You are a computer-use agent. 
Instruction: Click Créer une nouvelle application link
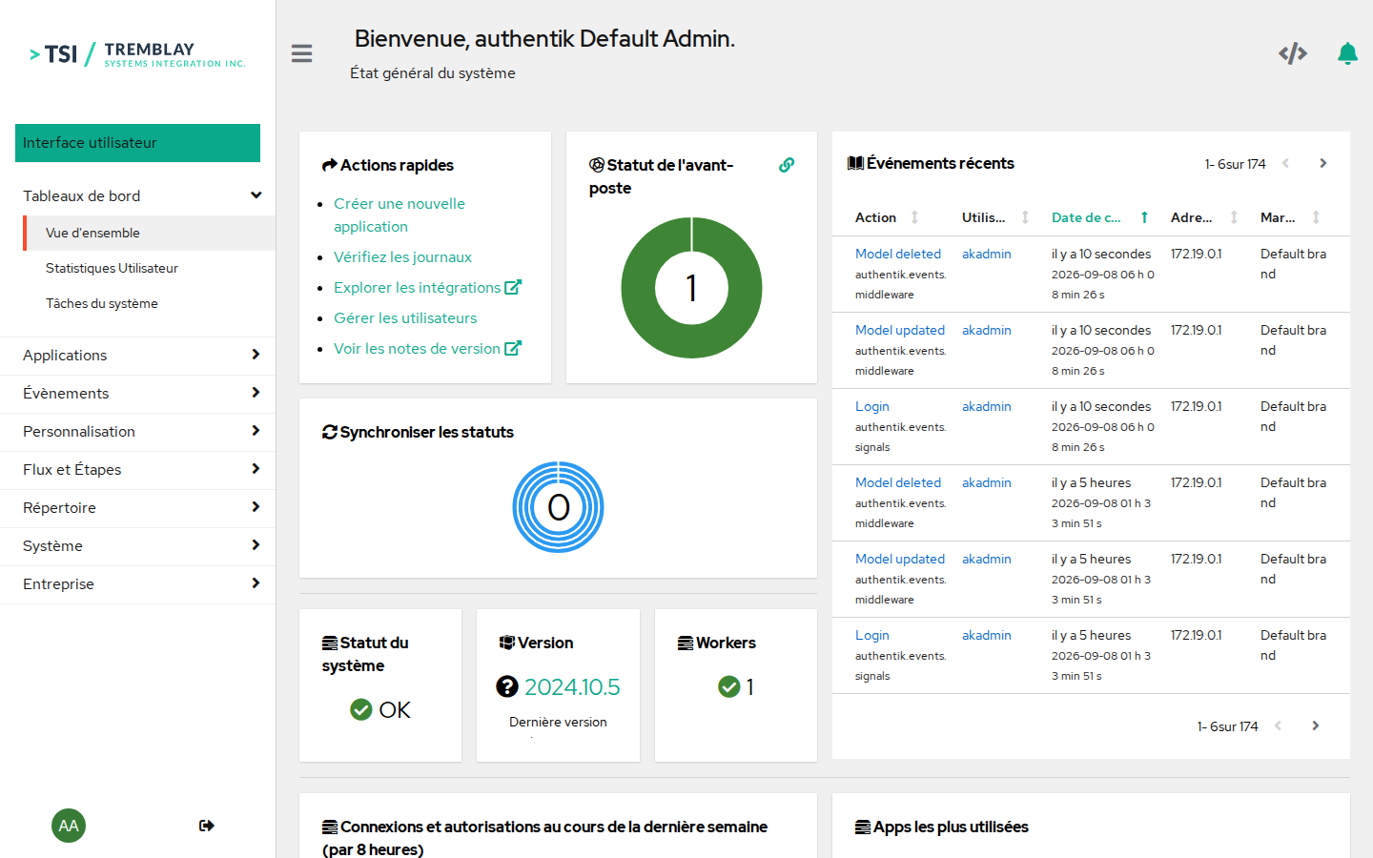pyautogui.click(x=400, y=214)
